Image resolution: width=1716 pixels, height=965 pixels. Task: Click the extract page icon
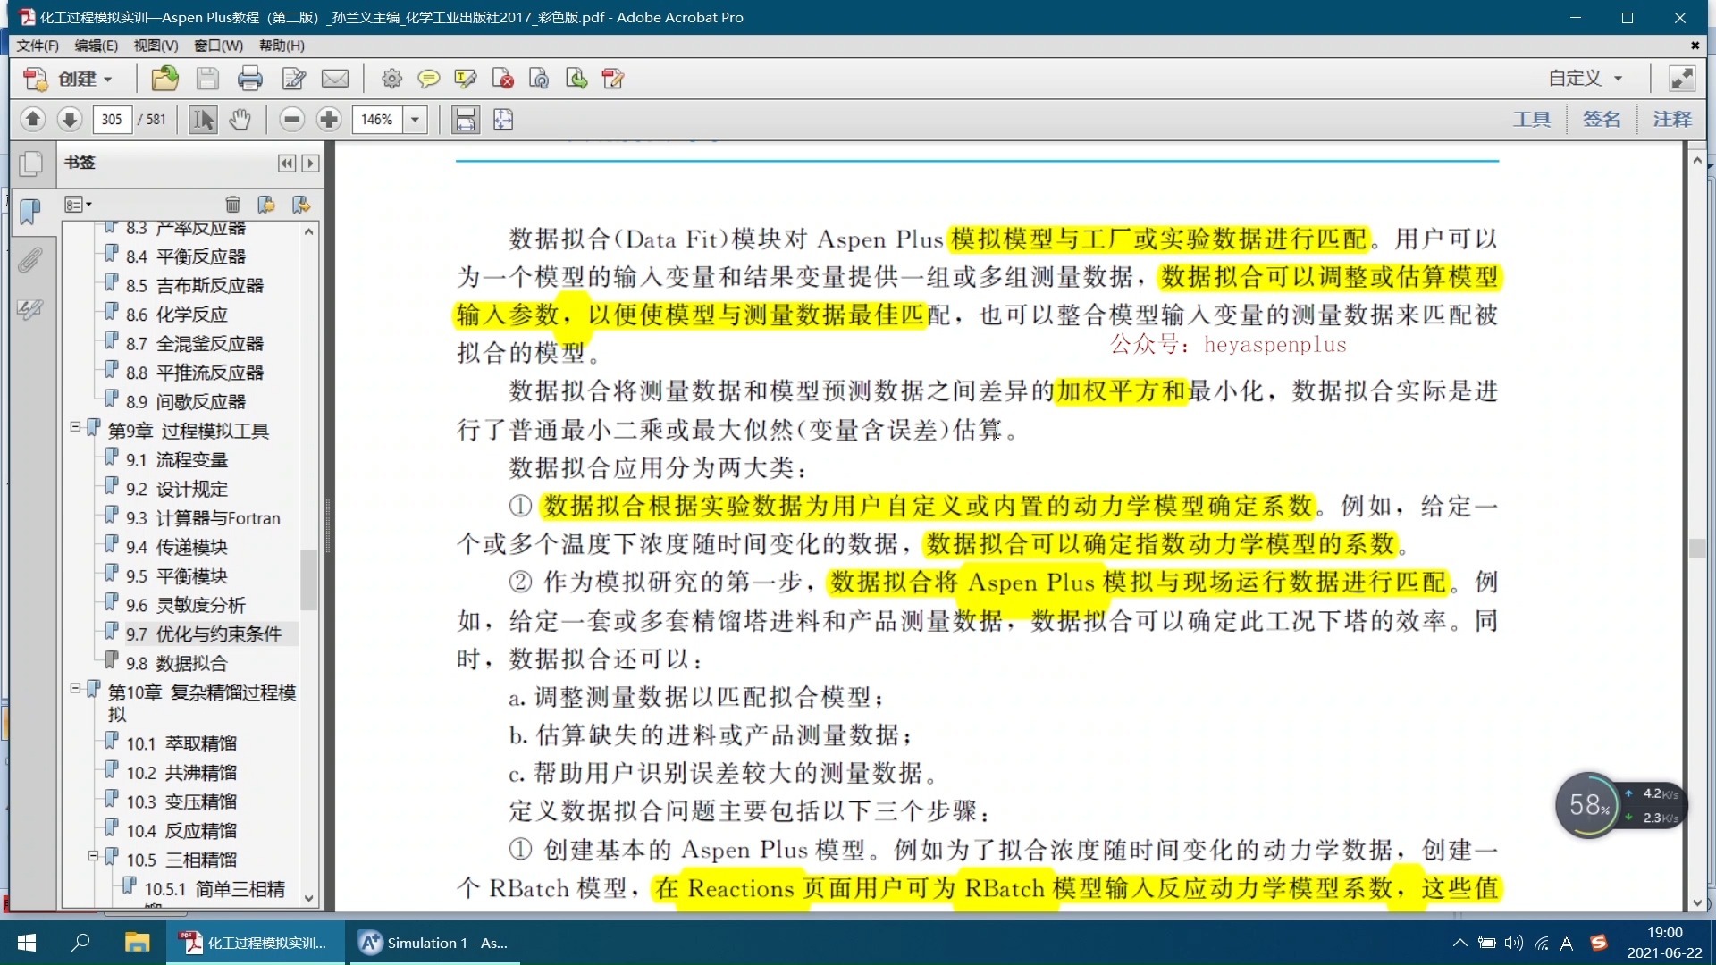pos(576,79)
